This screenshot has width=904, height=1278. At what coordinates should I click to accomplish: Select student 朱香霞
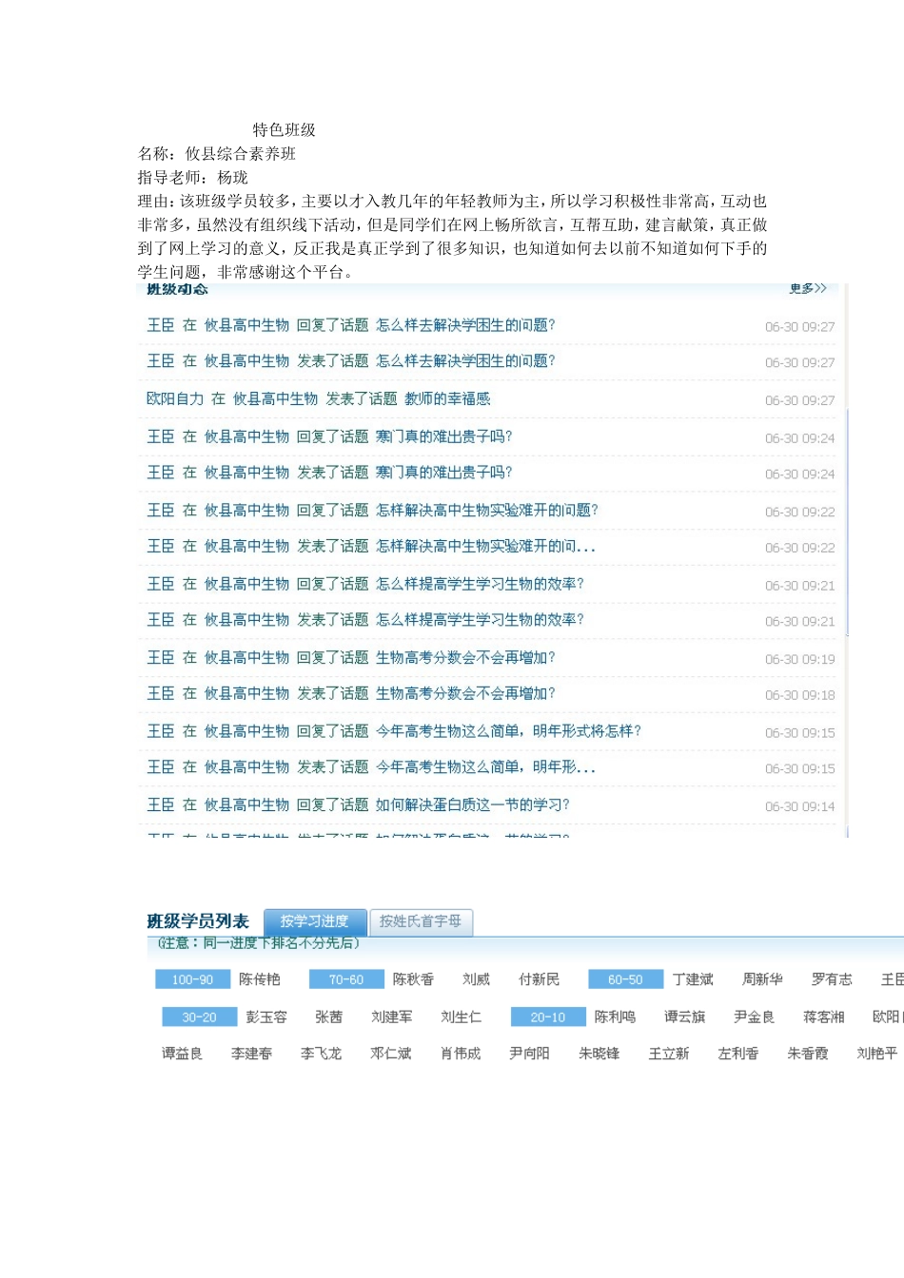click(808, 1054)
